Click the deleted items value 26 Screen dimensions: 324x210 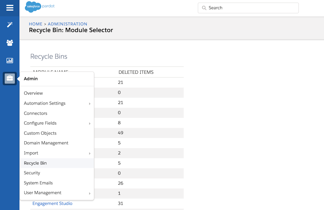tap(120, 183)
